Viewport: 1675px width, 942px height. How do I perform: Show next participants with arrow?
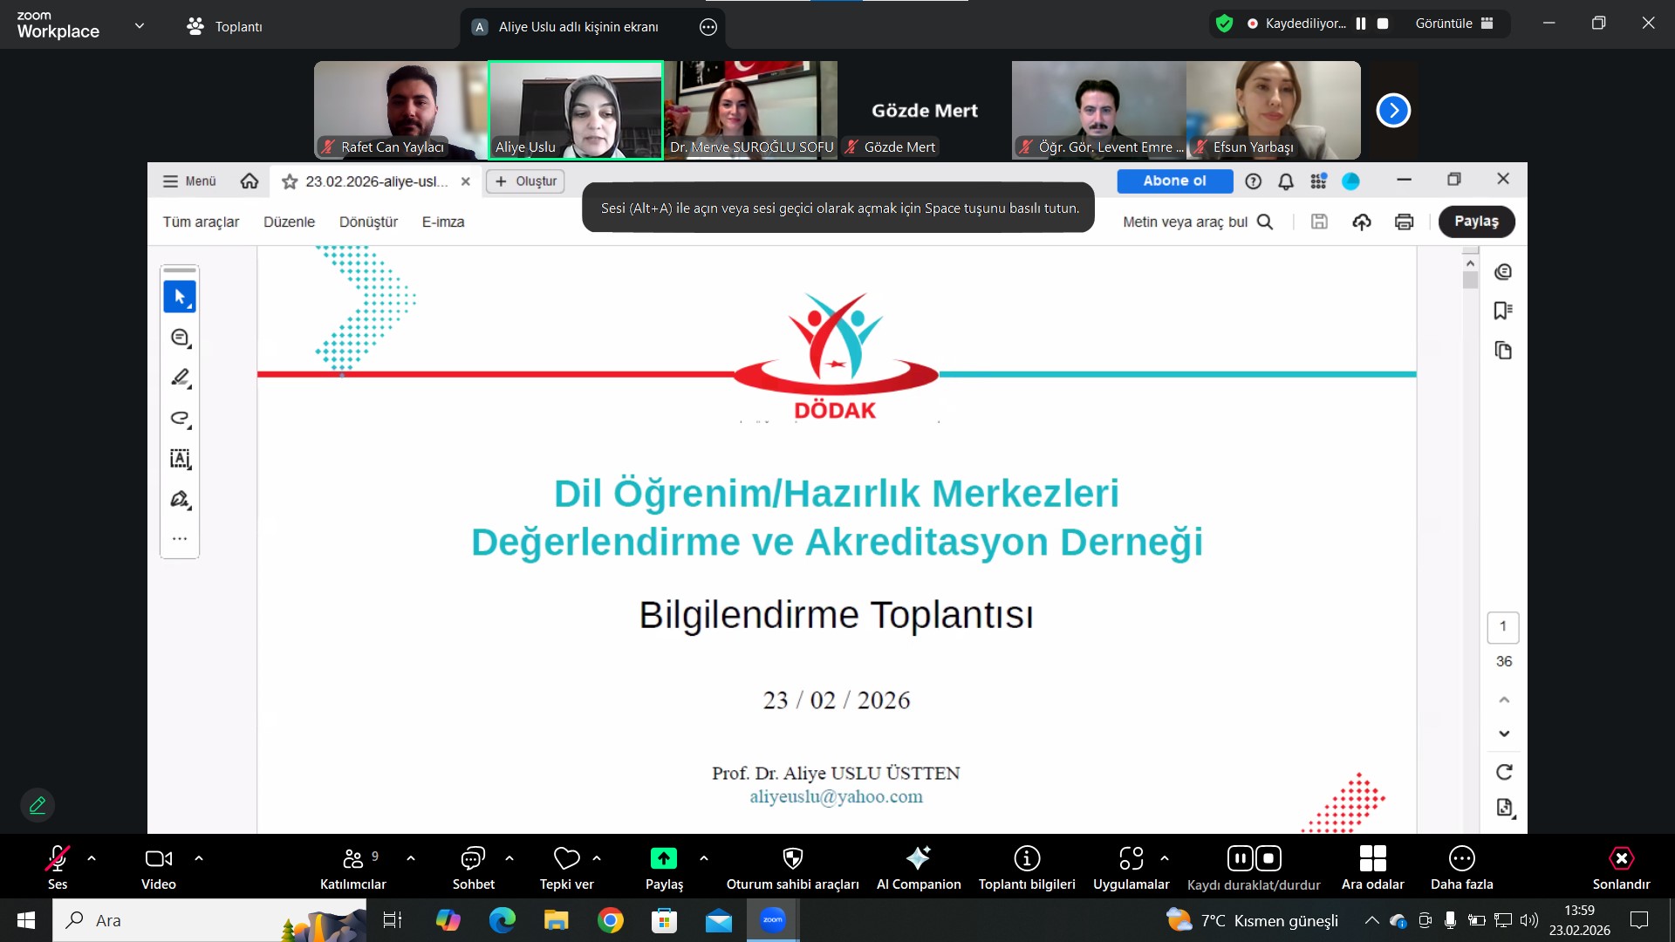point(1393,111)
